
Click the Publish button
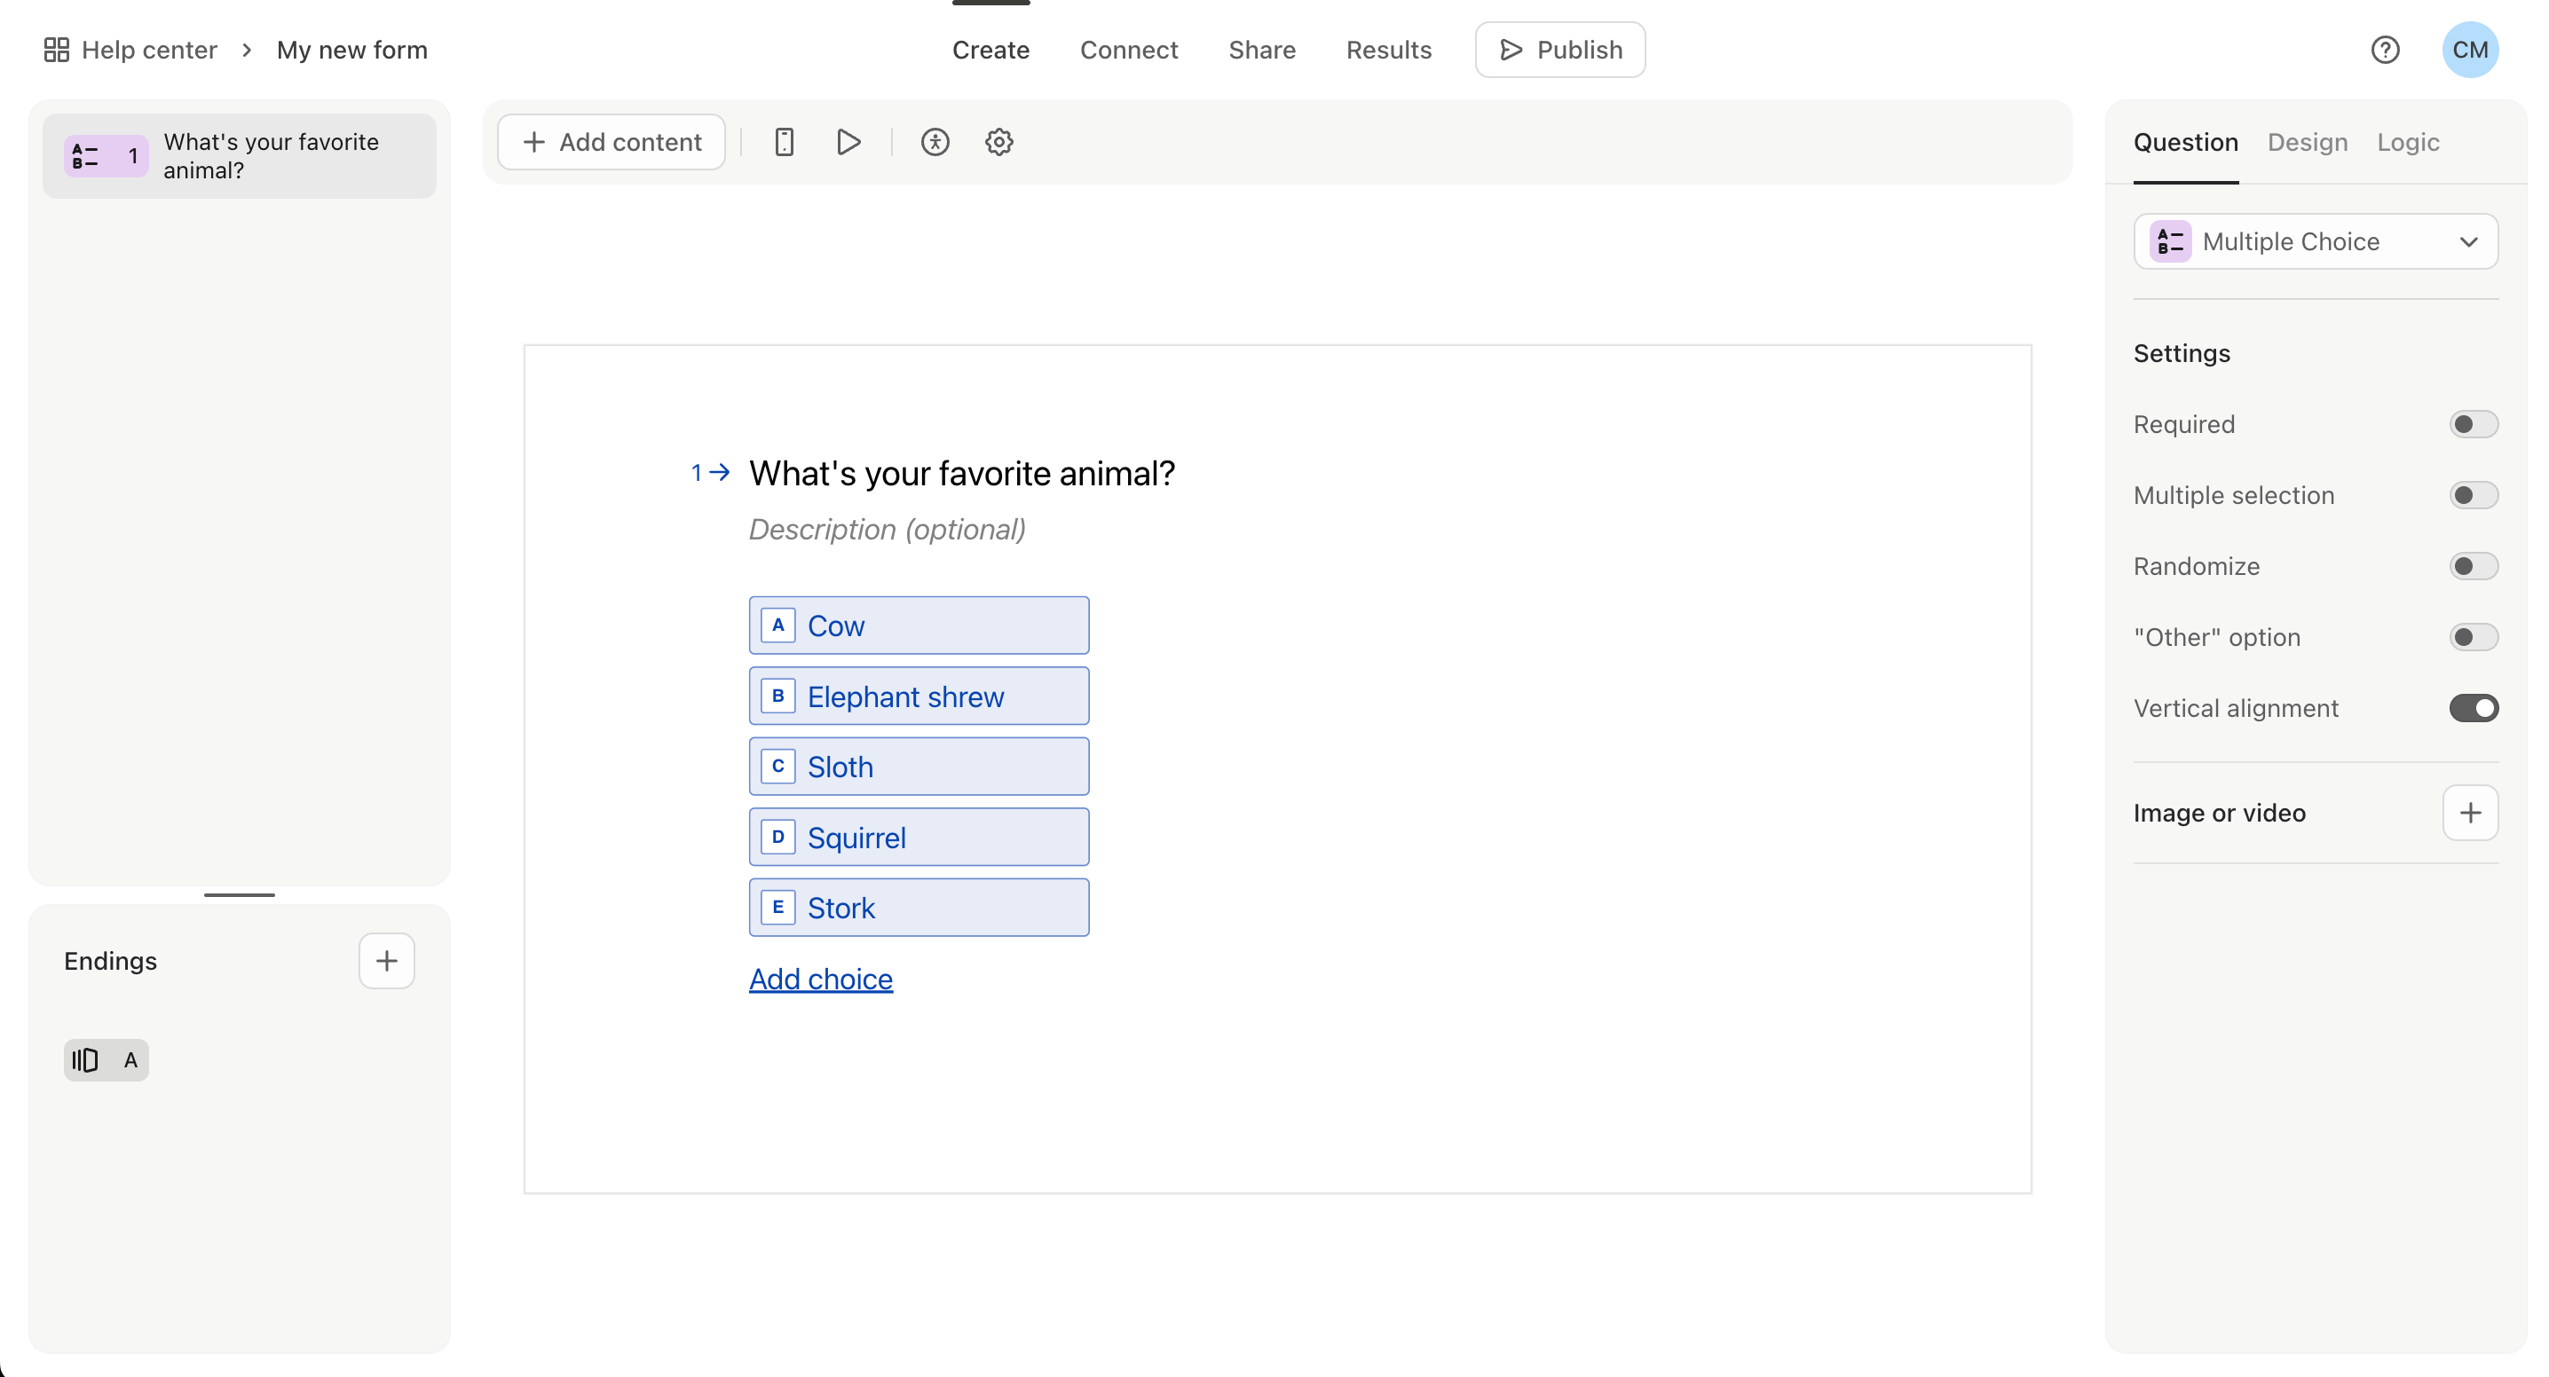(1560, 50)
